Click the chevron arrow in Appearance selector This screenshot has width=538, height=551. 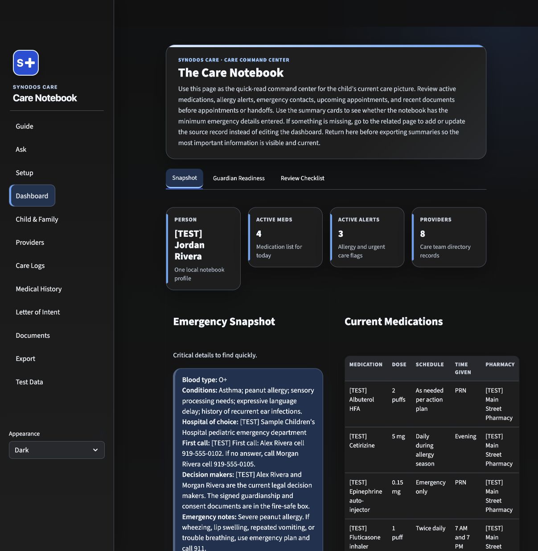(x=95, y=450)
